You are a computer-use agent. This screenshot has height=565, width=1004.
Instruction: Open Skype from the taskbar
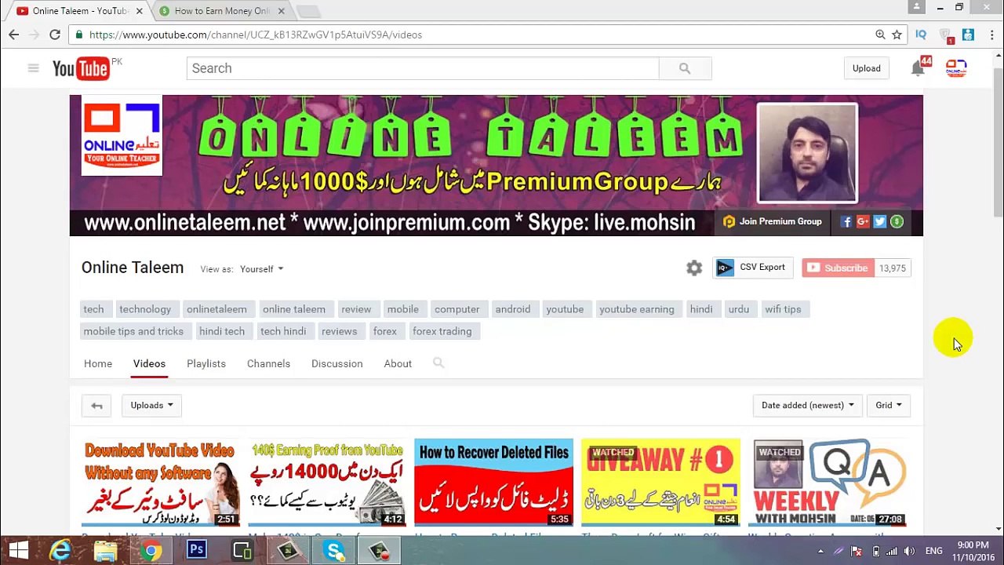[334, 550]
